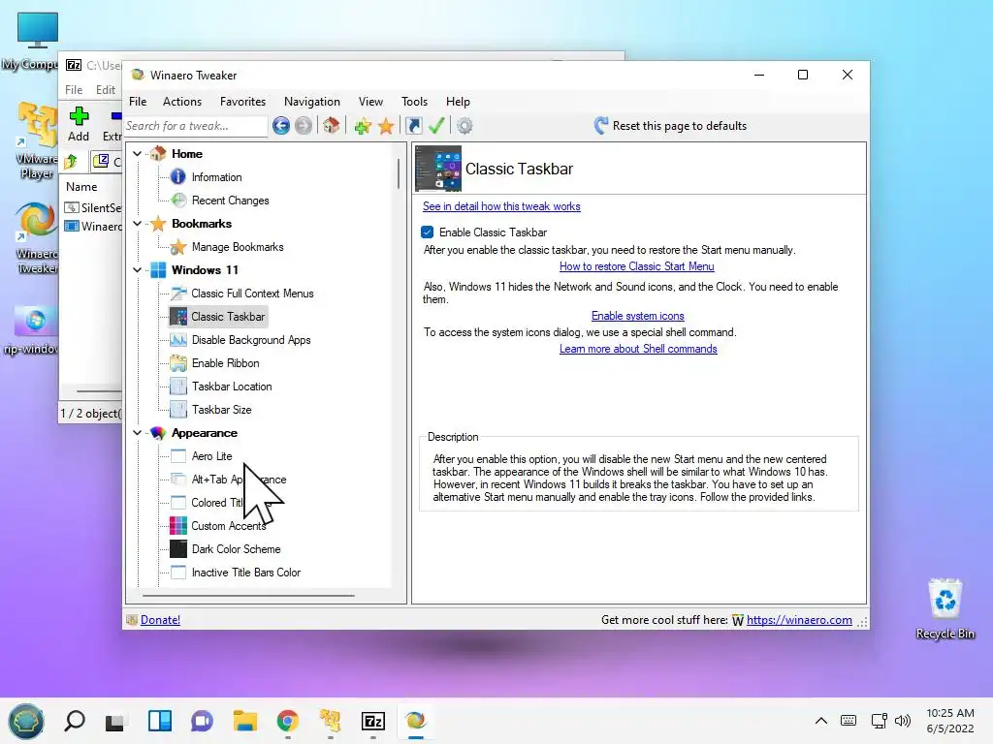993x744 pixels.
Task: Click the grey forward navigation arrow
Action: point(304,126)
